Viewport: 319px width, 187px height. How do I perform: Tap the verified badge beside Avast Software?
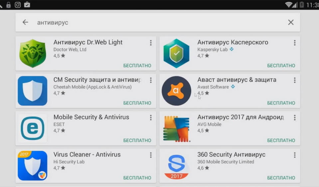[x=233, y=87]
